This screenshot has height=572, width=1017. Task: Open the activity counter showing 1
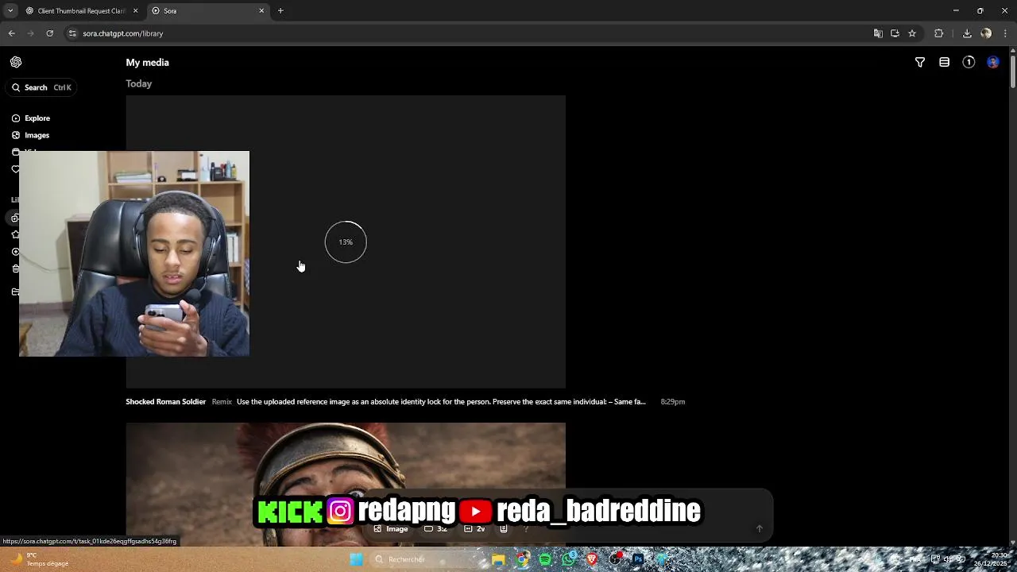(x=969, y=62)
